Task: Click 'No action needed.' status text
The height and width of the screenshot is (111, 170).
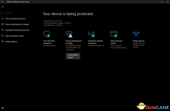Action: point(50,46)
